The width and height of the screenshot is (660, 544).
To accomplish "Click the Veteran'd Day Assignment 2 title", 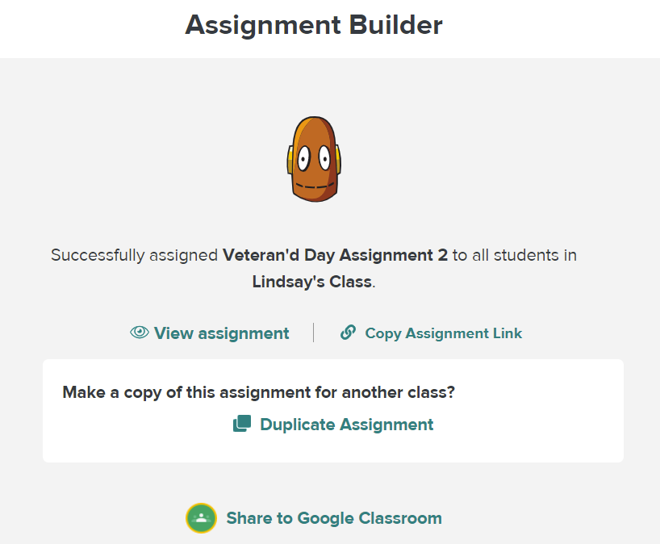I will click(x=335, y=255).
